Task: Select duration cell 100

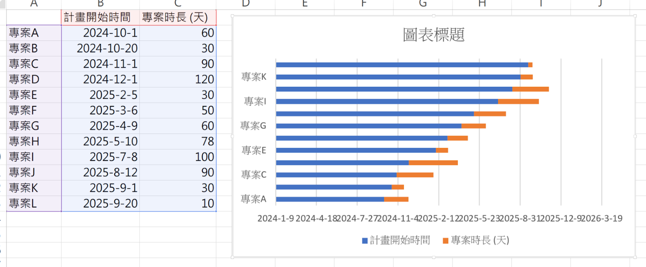Action: (178, 157)
